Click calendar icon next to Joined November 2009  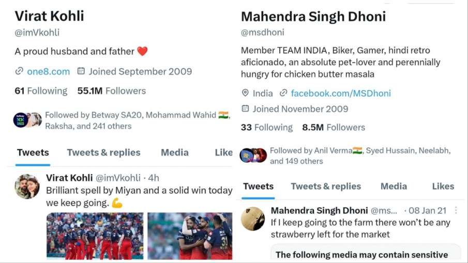[245, 109]
